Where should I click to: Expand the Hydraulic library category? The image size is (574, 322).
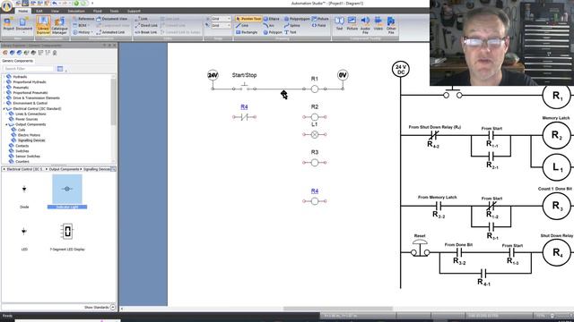pos(4,77)
